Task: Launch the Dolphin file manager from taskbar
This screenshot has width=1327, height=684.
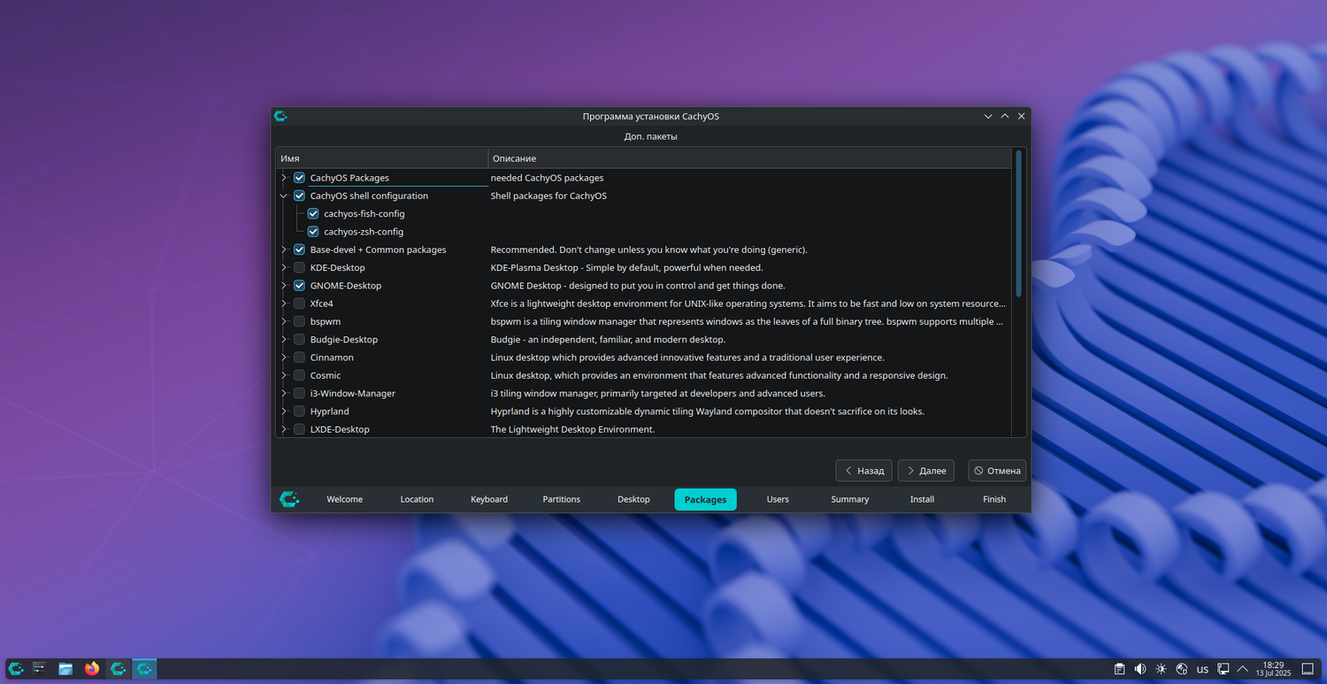Action: pyautogui.click(x=65, y=669)
